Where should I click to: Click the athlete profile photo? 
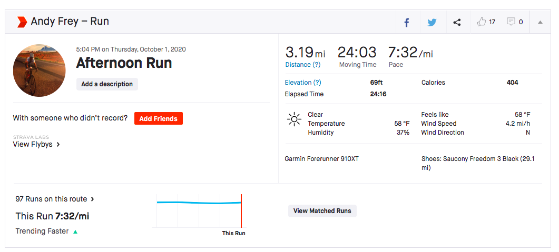[40, 70]
